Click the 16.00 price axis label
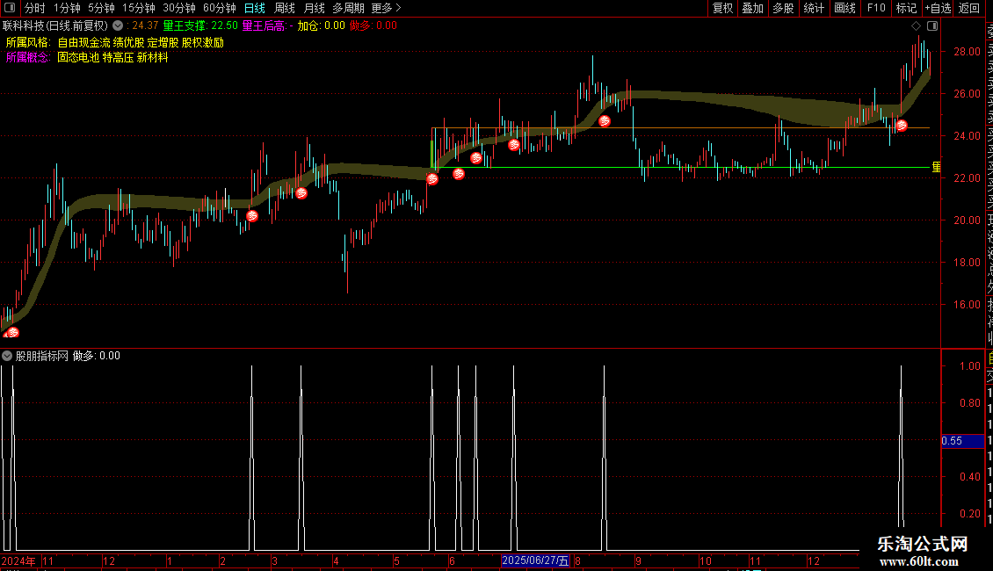 pyautogui.click(x=967, y=305)
